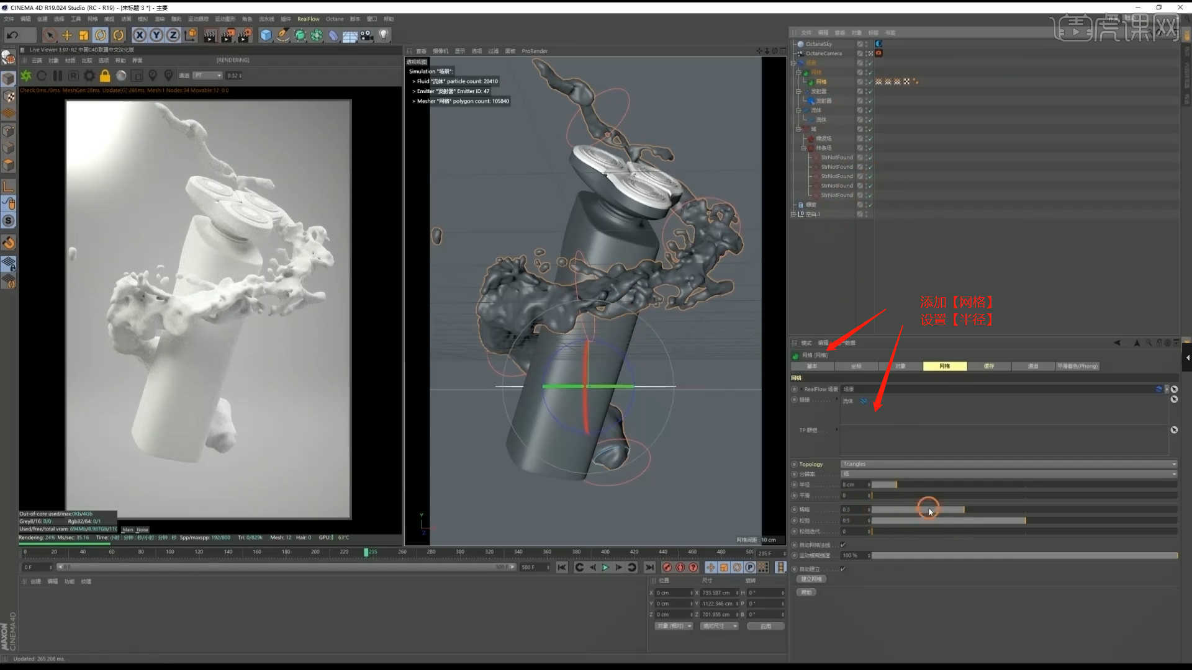
Task: Click attribute manager back arrow
Action: click(1117, 342)
